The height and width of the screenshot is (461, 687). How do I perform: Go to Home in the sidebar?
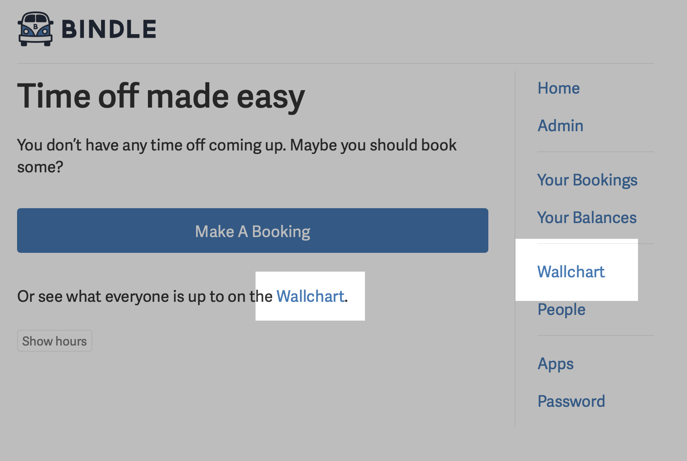(x=558, y=88)
